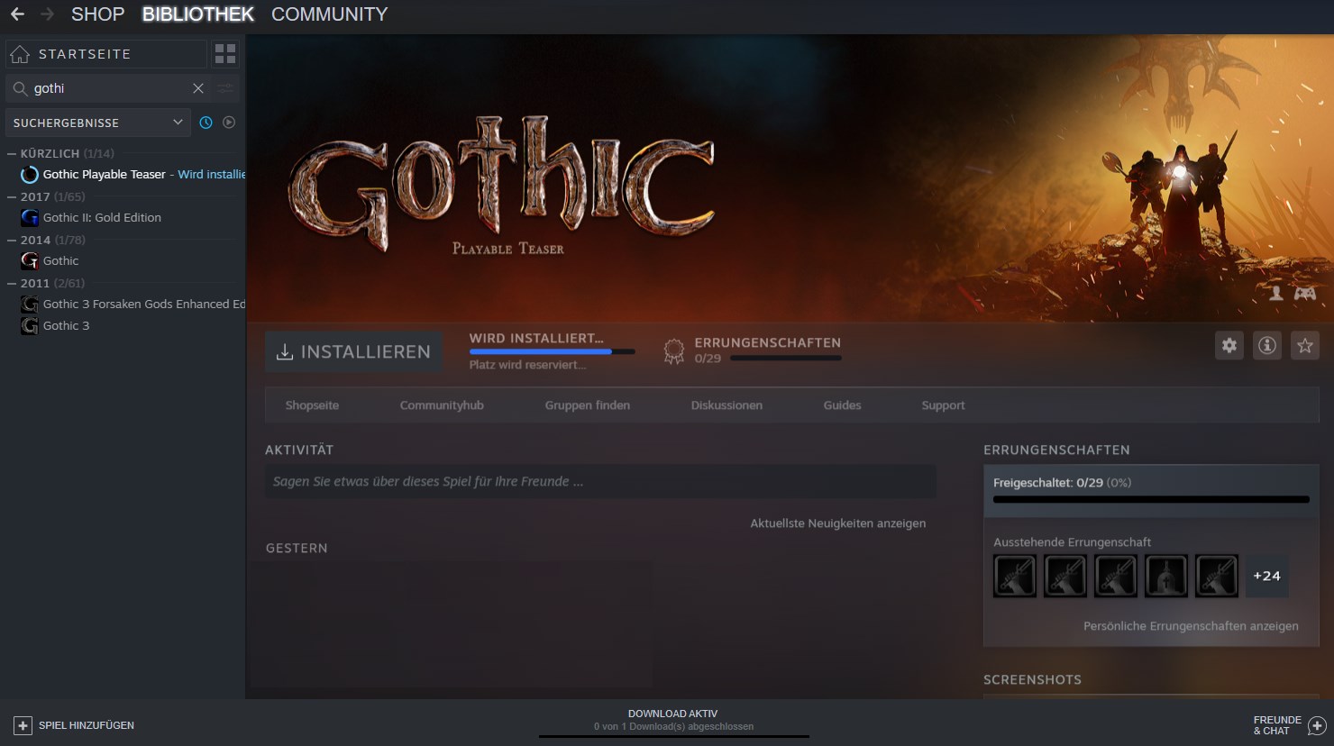Open the BIBLIOTHEK section
1334x746 pixels.
[198, 14]
